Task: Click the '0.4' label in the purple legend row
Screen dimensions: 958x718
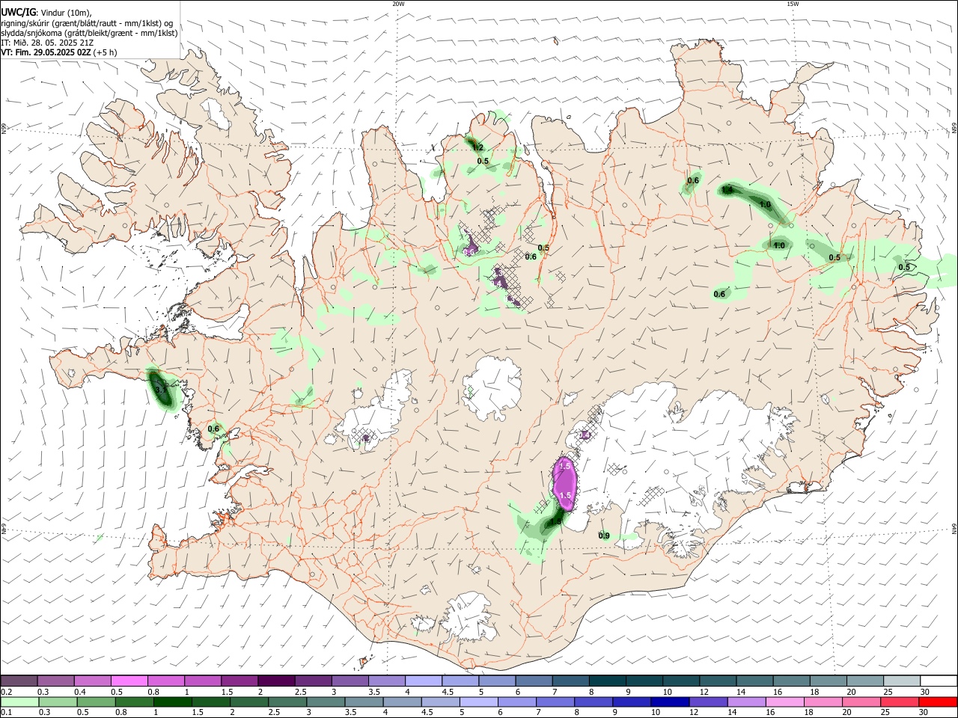Action: 80,693
